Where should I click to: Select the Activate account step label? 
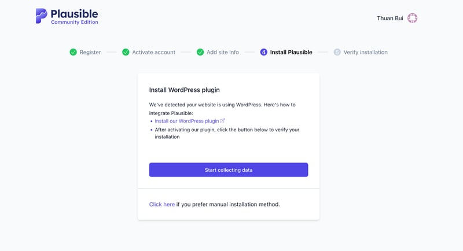153,52
